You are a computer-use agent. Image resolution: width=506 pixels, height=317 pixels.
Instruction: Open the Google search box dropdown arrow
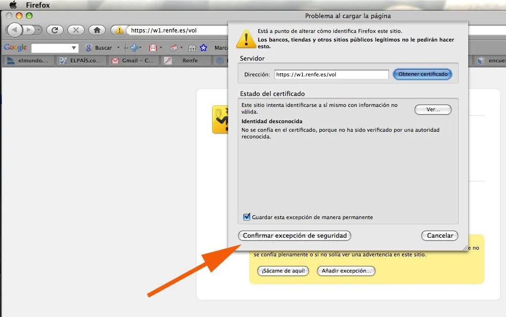point(74,48)
